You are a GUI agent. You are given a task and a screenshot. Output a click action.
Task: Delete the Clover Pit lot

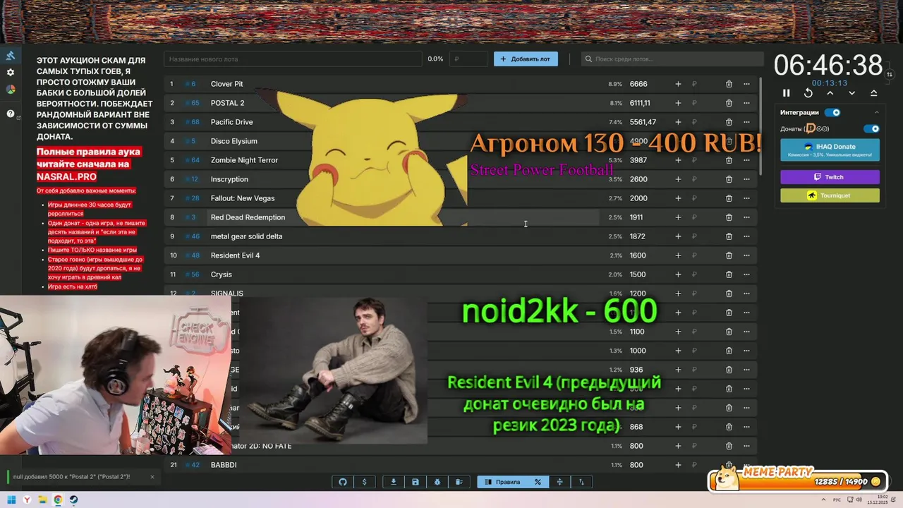click(x=729, y=84)
